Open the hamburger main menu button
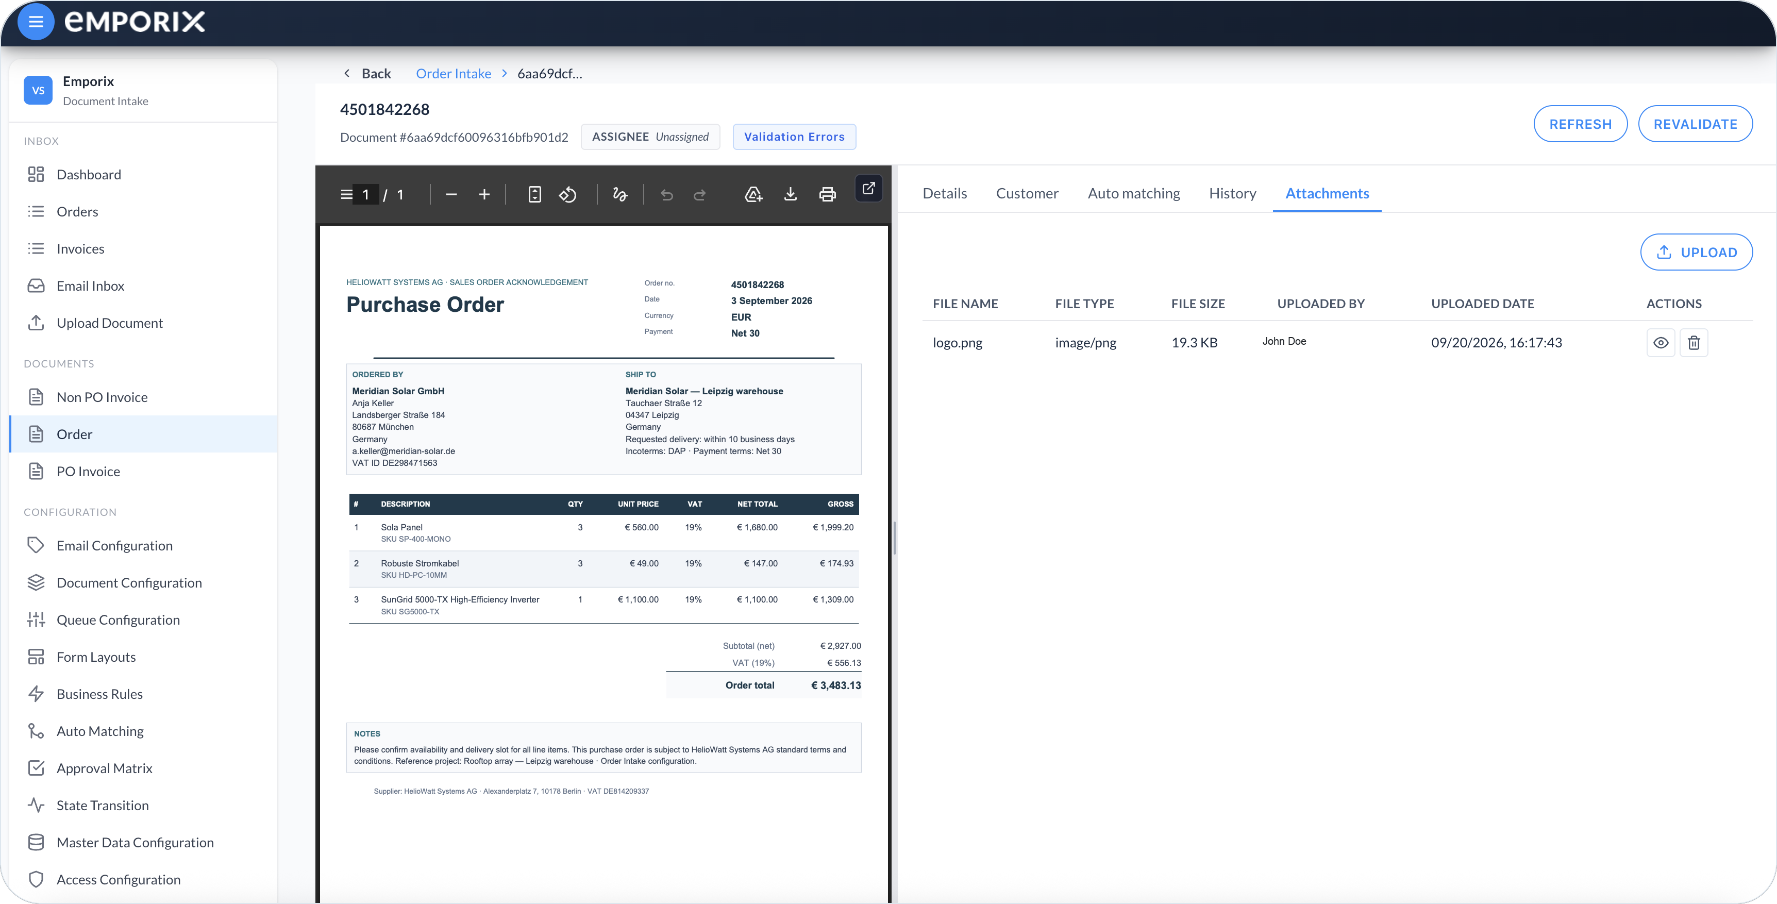Image resolution: width=1777 pixels, height=904 pixels. 36,22
